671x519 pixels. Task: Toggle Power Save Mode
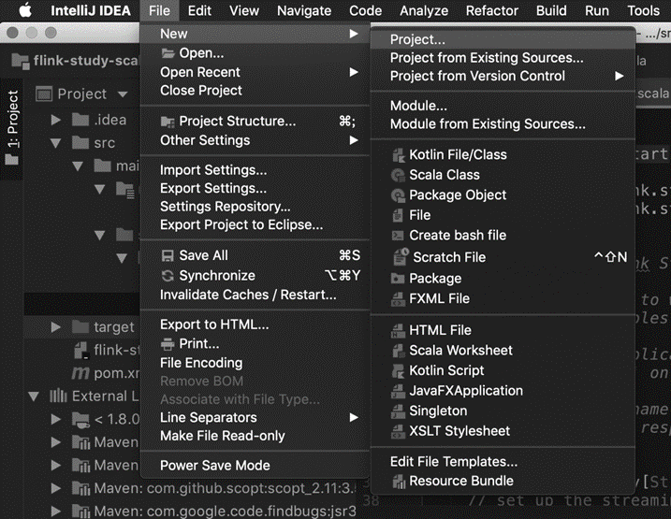click(255, 466)
